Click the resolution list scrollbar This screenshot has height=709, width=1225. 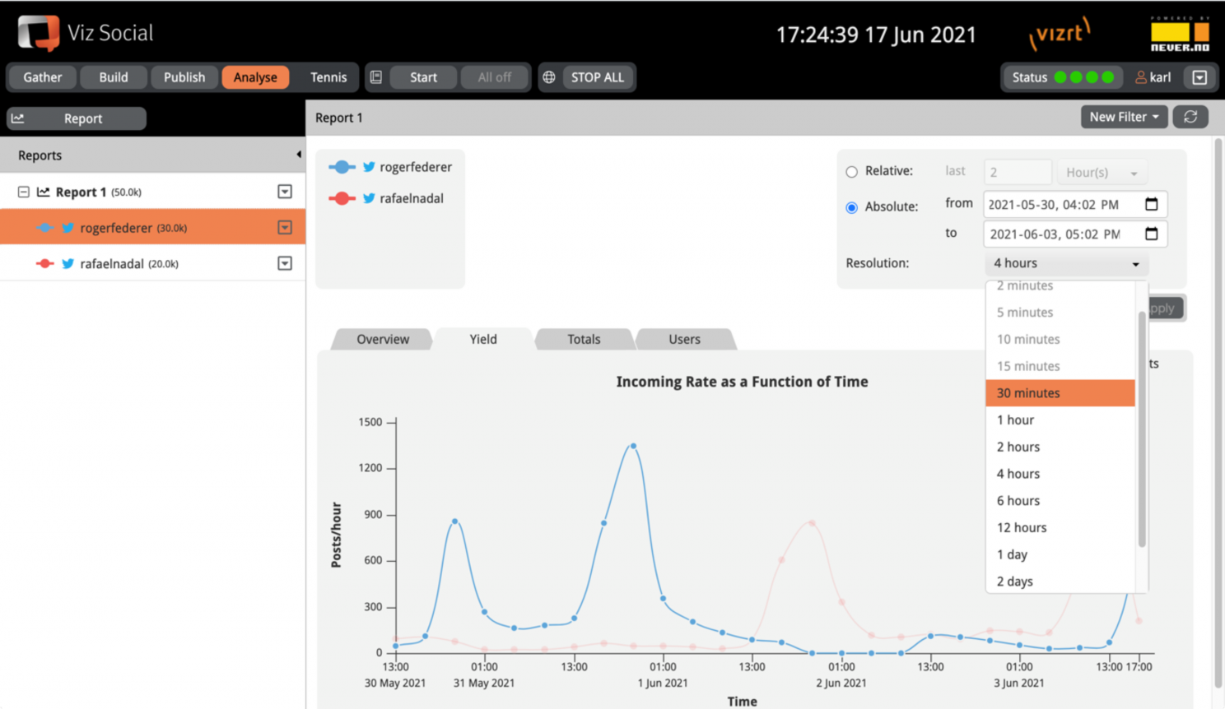tap(1142, 429)
